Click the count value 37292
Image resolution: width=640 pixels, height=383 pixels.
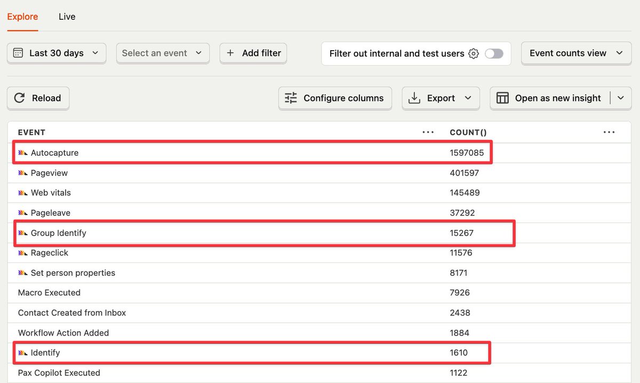coord(462,213)
